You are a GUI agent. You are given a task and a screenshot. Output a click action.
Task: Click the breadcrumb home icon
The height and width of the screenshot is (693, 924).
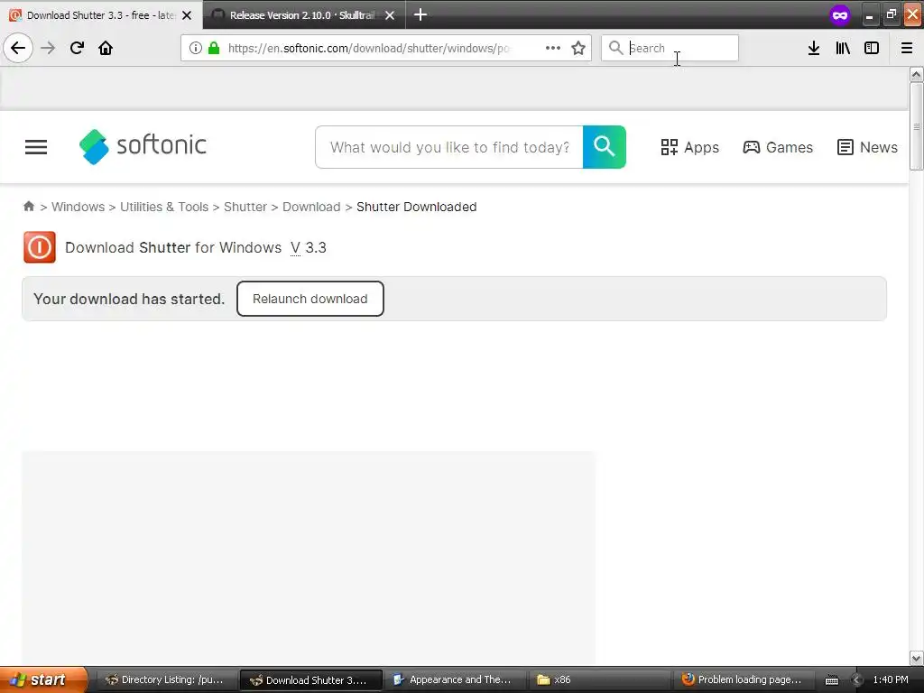coord(28,207)
